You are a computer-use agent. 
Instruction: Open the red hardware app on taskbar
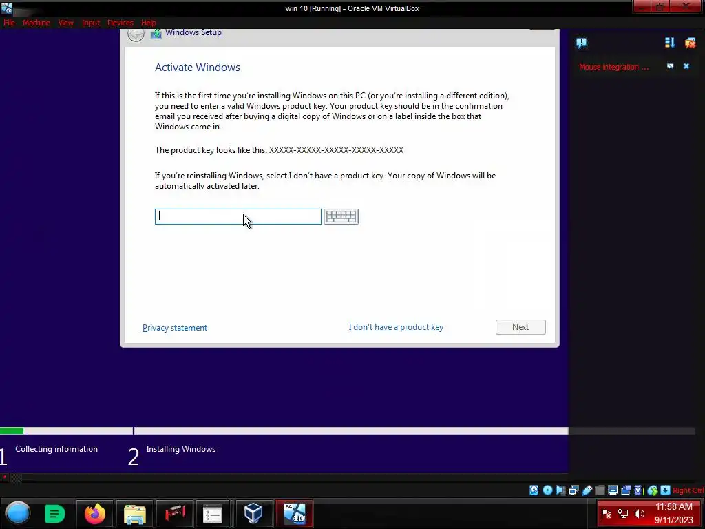174,514
